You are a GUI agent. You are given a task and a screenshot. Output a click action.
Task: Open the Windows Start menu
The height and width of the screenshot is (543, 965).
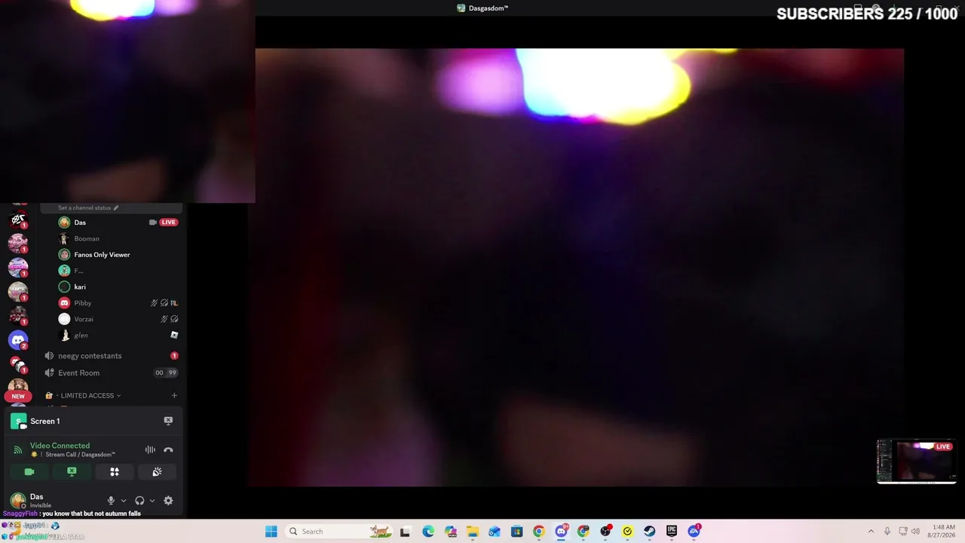271,532
